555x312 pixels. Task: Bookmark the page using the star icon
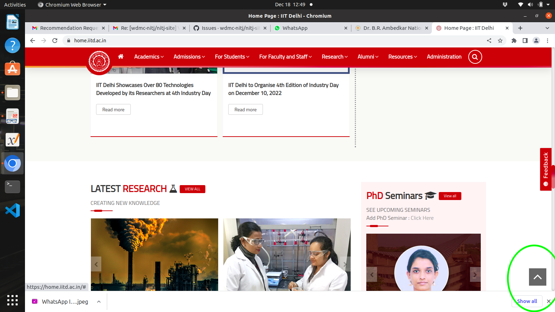500,41
